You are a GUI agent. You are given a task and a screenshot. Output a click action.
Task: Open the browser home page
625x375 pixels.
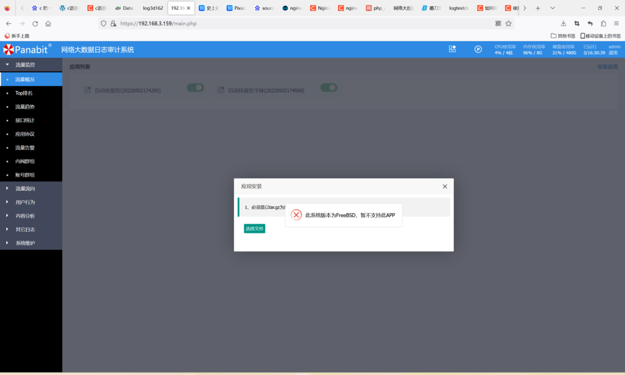point(48,24)
